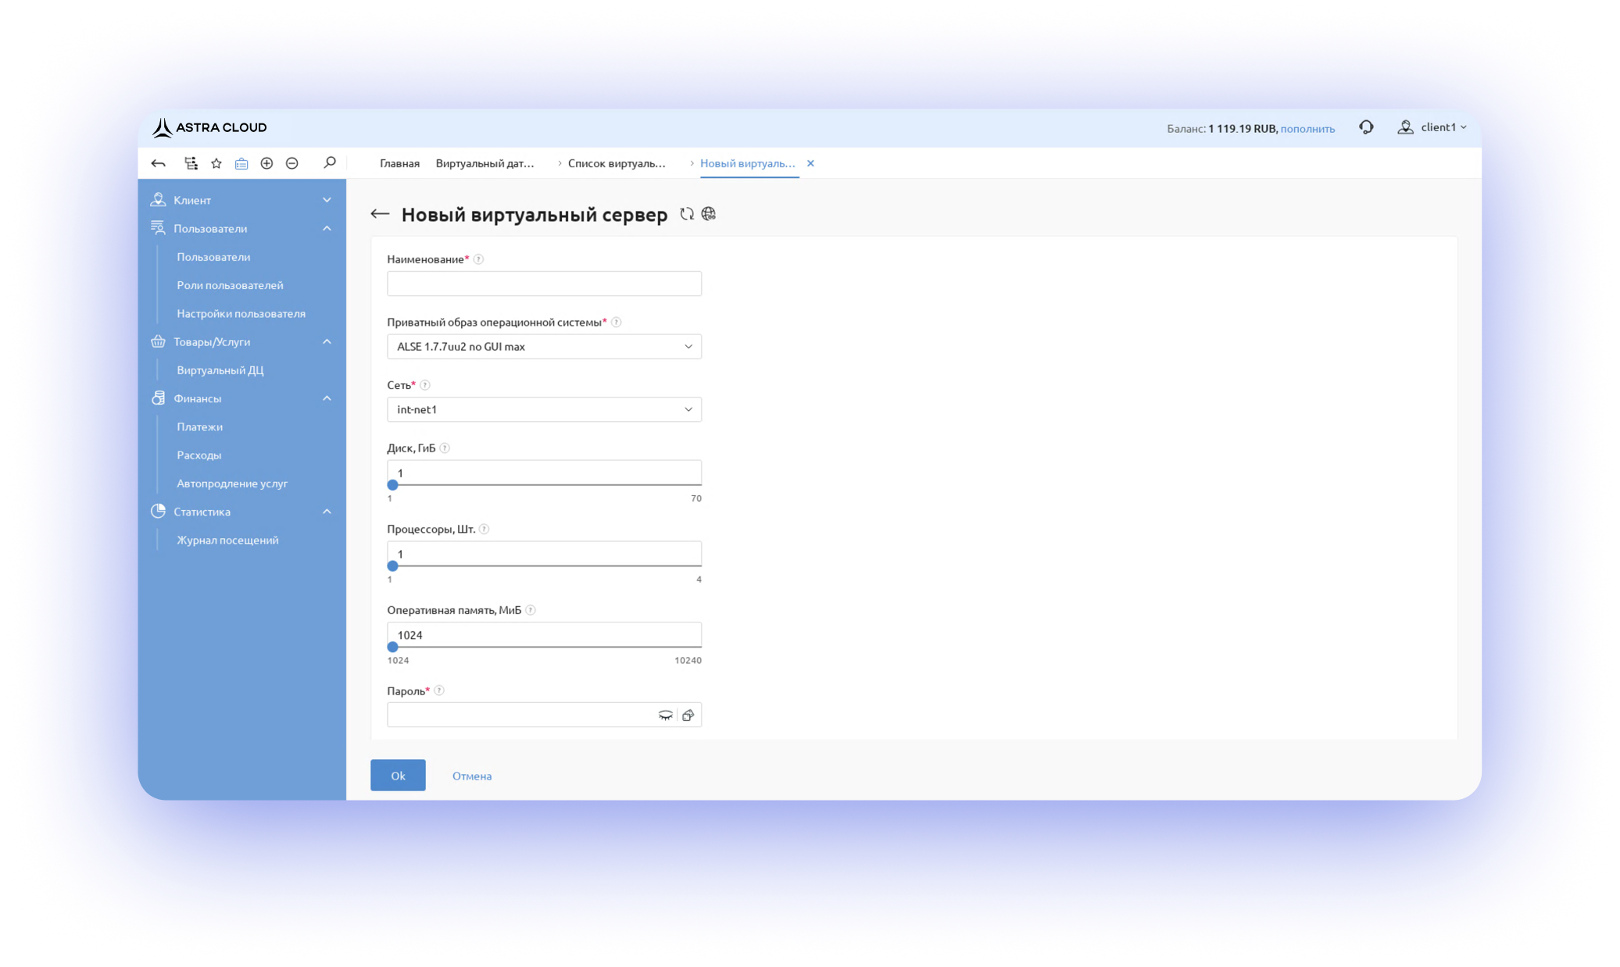The height and width of the screenshot is (967, 1620).
Task: Click the plus circle expand-all icon
Action: (266, 163)
